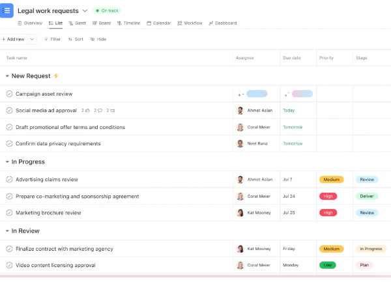Click the lightning bolt next to New Request
The height and width of the screenshot is (282, 391).
56,76
